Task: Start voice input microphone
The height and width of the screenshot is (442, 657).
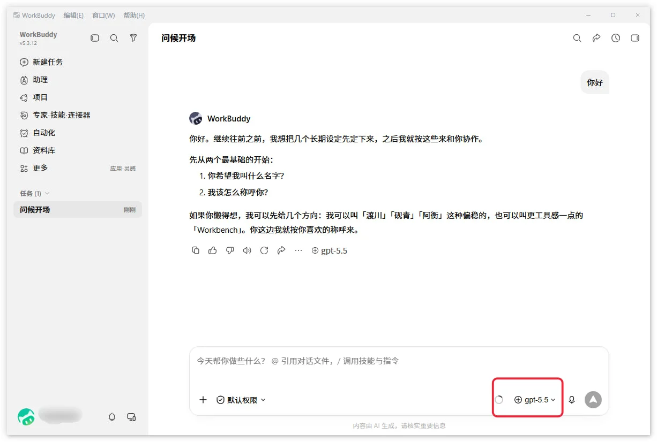Action: tap(572, 400)
